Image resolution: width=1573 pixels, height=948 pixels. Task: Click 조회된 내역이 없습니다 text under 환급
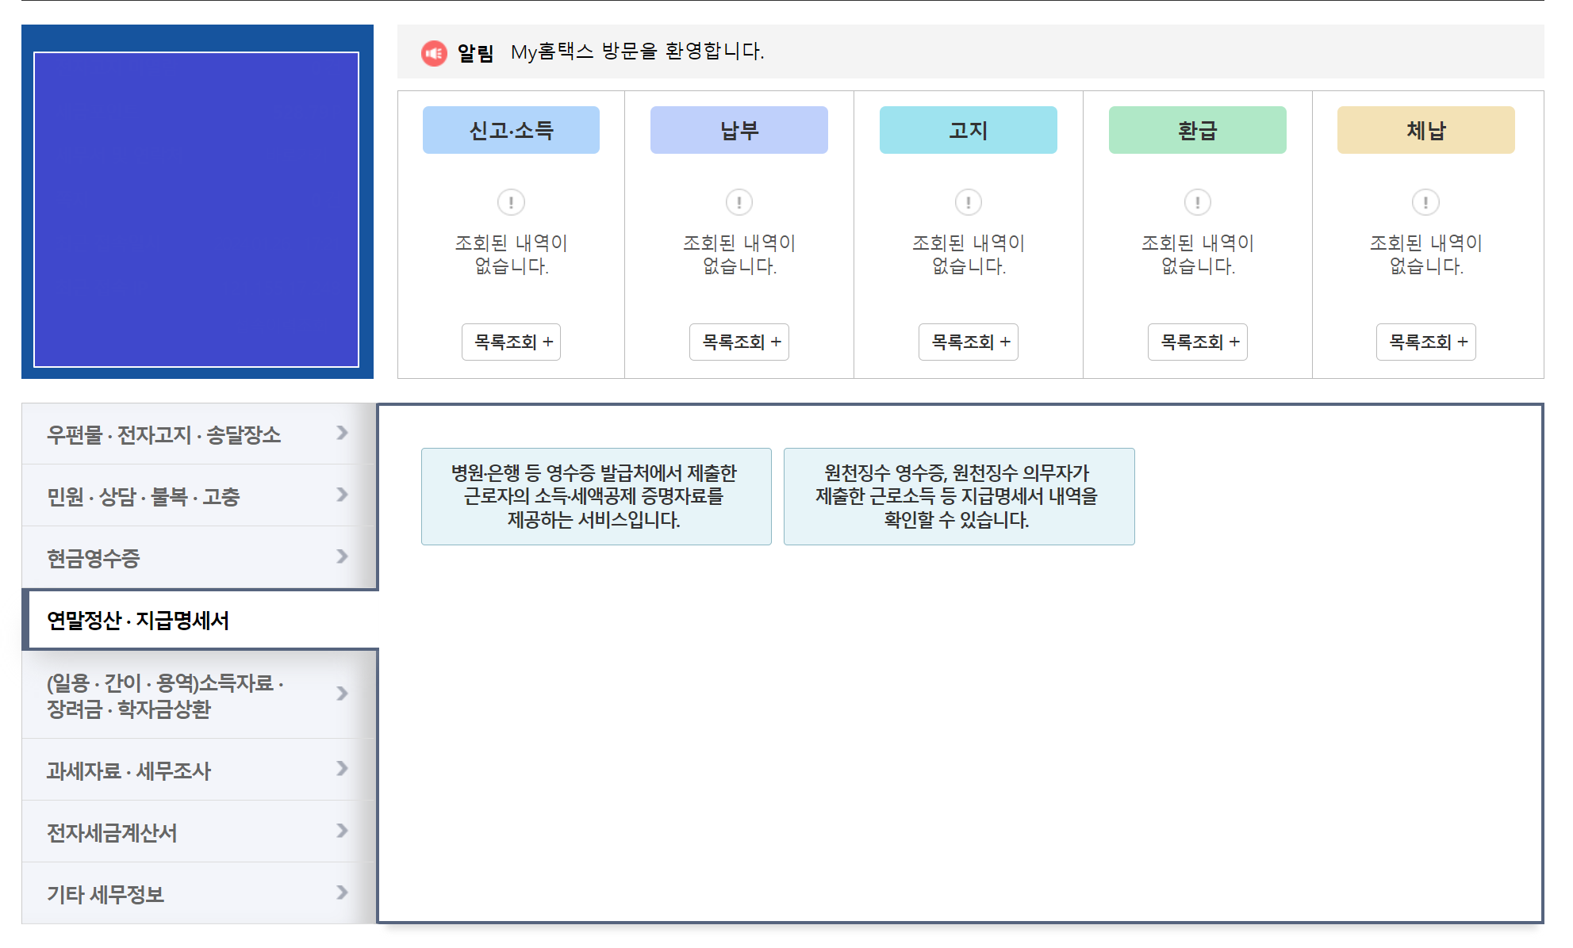(x=1198, y=254)
